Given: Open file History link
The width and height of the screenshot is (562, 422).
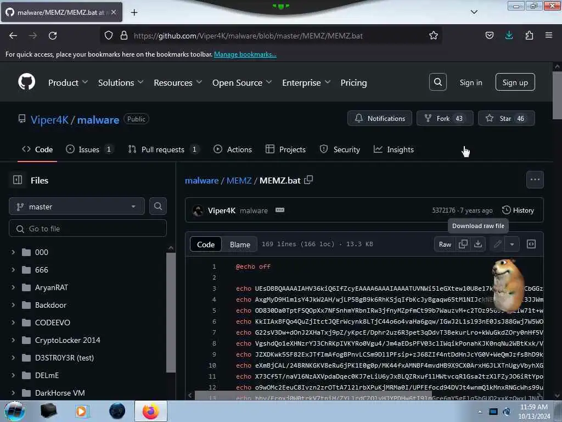Looking at the screenshot, I should point(518,210).
